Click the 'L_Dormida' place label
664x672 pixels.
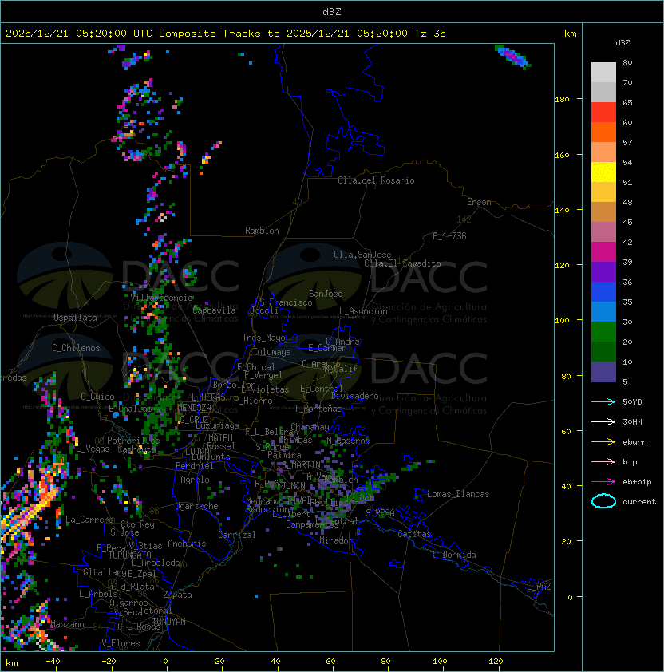(454, 555)
